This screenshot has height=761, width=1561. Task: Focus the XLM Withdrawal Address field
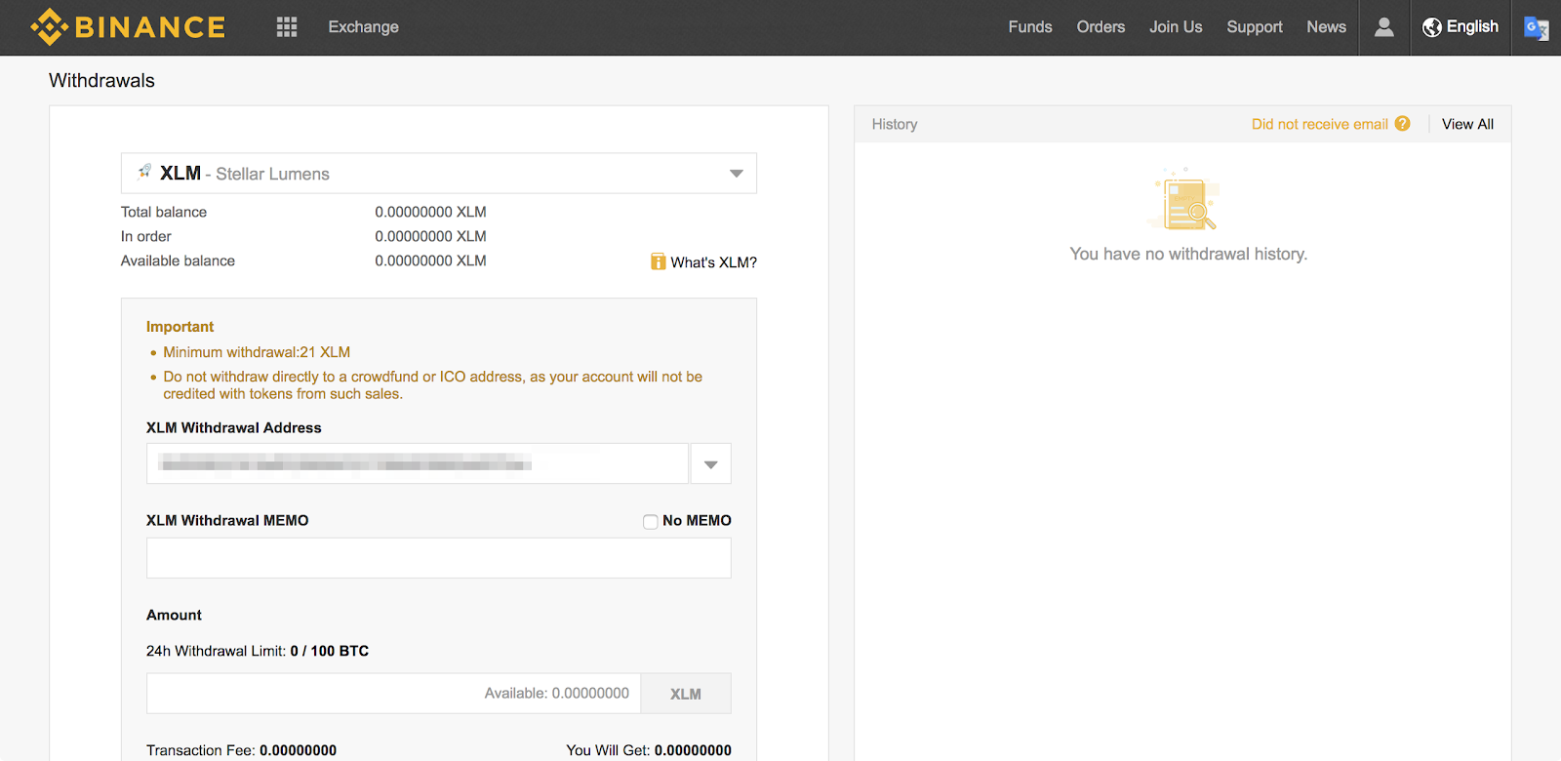click(x=418, y=464)
